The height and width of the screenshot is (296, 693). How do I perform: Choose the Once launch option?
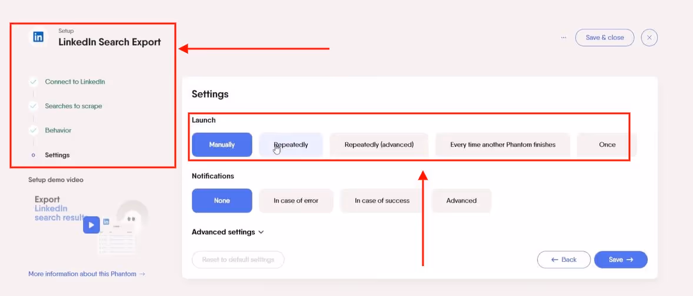[607, 144]
